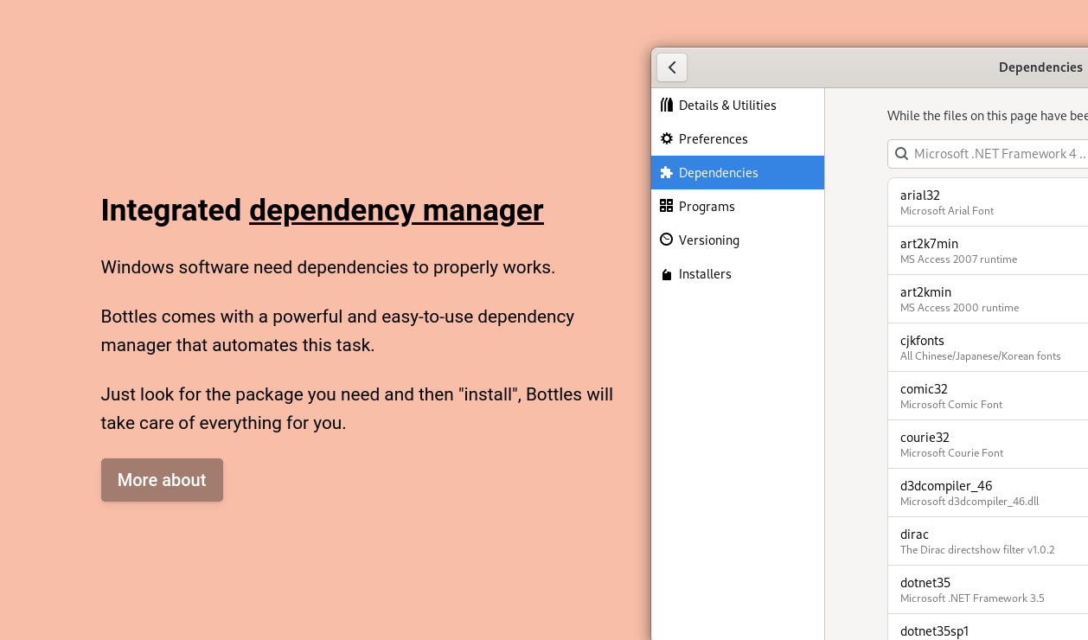This screenshot has width=1088, height=640.
Task: Click the Details & Utilities bottles icon
Action: tap(666, 105)
